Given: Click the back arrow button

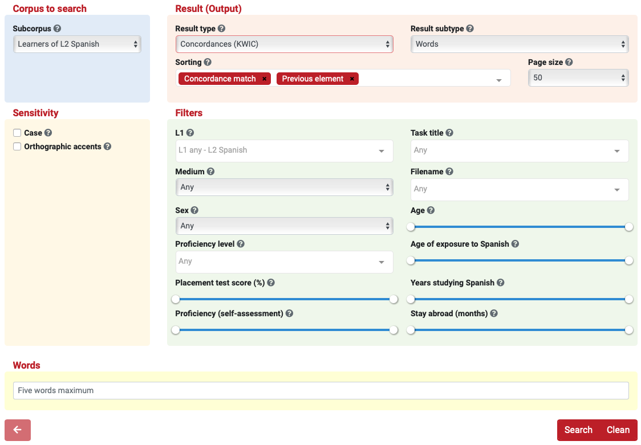Looking at the screenshot, I should (18, 430).
